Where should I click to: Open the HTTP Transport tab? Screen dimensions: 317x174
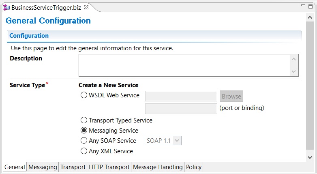click(x=109, y=167)
